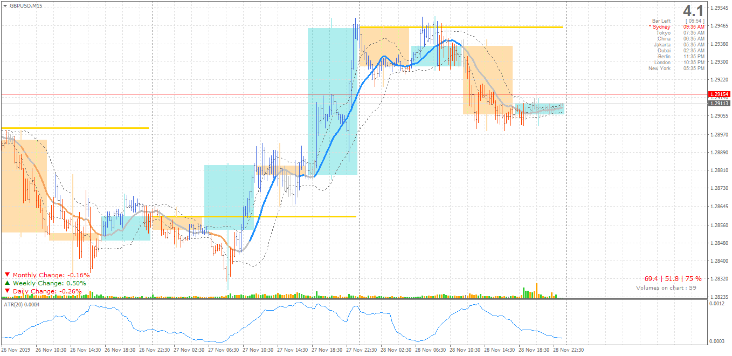Select the Berlin session label
The image size is (732, 356).
coord(664,57)
